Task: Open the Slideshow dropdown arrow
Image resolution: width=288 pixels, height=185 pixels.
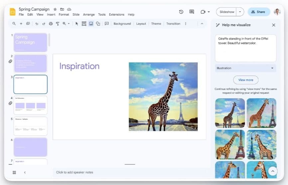Action: [x=240, y=12]
